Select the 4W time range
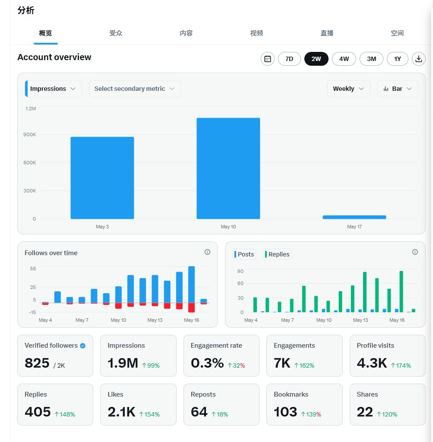The height and width of the screenshot is (442, 433). point(344,59)
